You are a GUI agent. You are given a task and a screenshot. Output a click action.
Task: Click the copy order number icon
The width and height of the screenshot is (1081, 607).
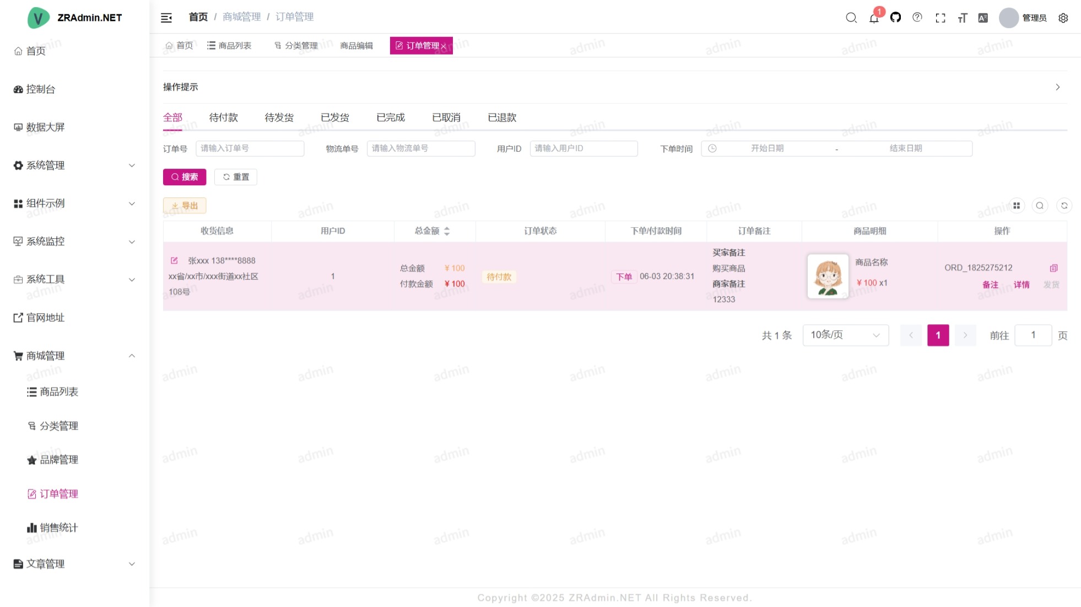coord(1053,268)
